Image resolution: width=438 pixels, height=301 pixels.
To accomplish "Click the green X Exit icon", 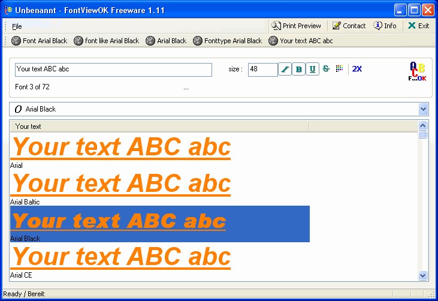I will click(412, 25).
